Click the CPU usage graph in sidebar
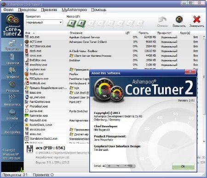 coord(12,167)
